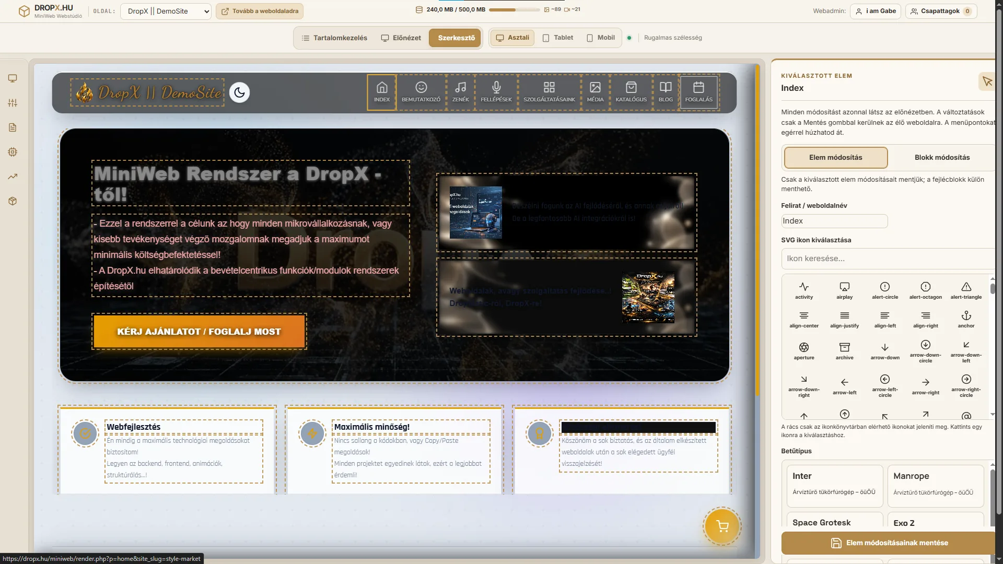Open Csapattagok team members button
The width and height of the screenshot is (1003, 564).
point(941,11)
